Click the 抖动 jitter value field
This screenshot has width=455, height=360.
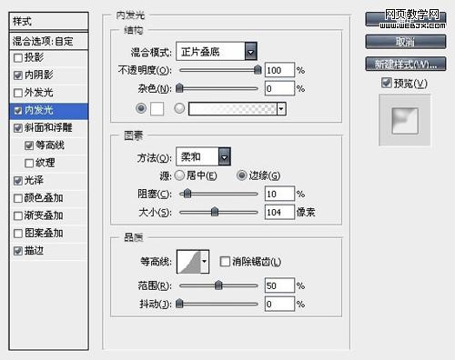(279, 304)
